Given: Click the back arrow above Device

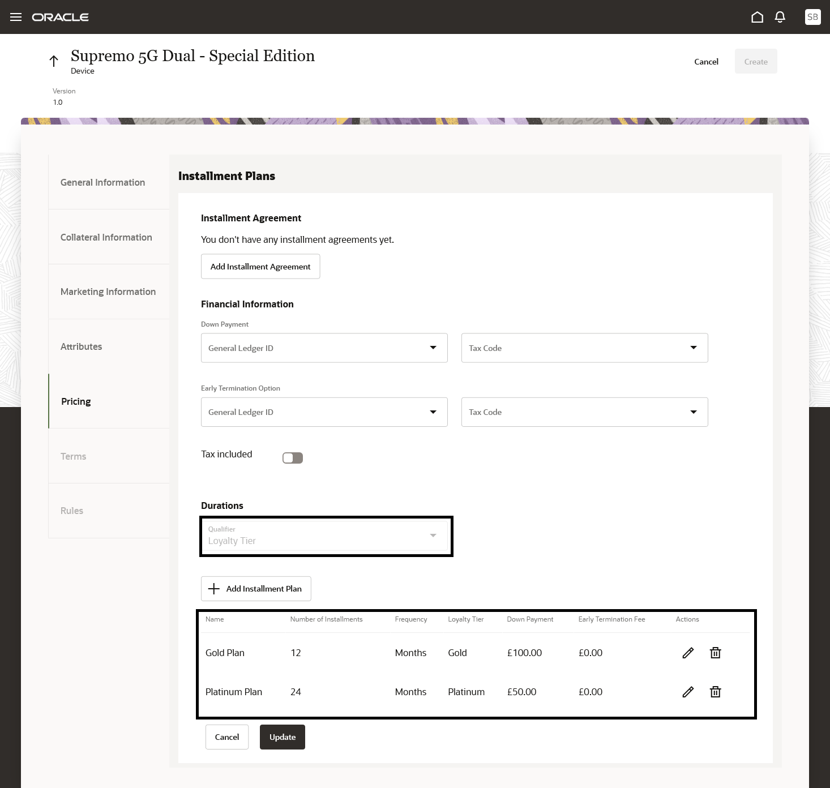Looking at the screenshot, I should coord(54,60).
